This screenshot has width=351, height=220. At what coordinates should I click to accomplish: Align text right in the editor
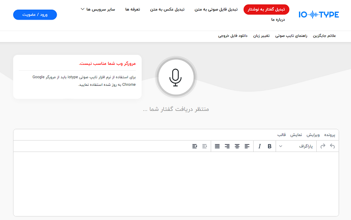tap(227, 146)
